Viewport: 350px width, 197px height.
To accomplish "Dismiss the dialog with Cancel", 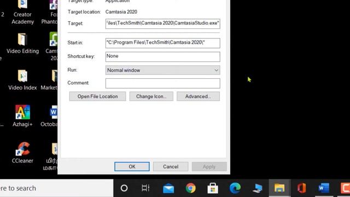I will click(x=171, y=166).
